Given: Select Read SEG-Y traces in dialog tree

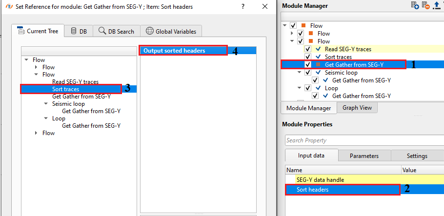Looking at the screenshot, I should coord(75,82).
